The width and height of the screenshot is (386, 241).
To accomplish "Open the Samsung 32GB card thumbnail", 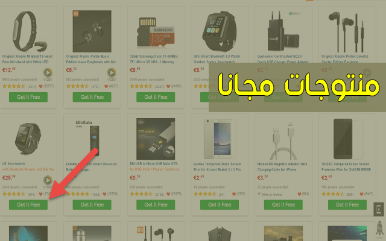I will pos(156,32).
